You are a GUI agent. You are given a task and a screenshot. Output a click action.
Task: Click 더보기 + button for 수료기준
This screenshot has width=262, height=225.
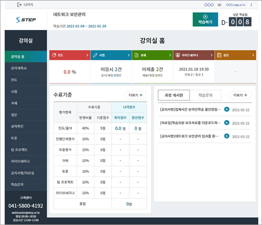tap(136, 95)
